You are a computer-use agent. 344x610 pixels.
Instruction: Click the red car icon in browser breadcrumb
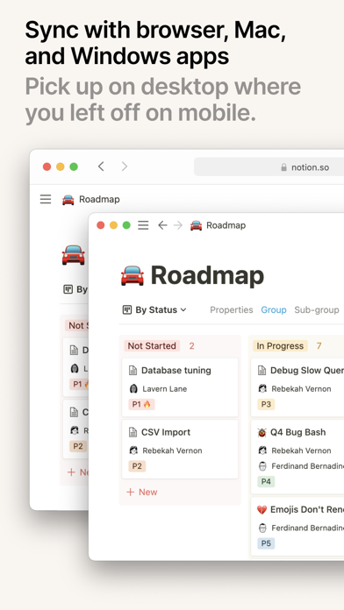pos(68,200)
